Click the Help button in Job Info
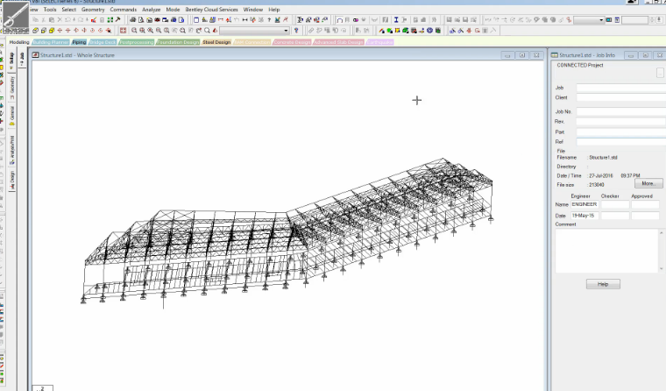Viewport: 666px width, 391px height. pos(603,284)
